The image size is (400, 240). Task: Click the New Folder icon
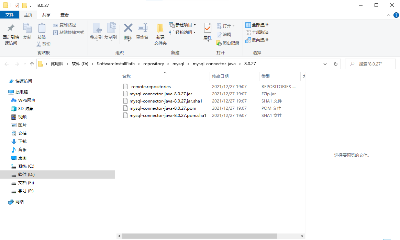tap(160, 28)
